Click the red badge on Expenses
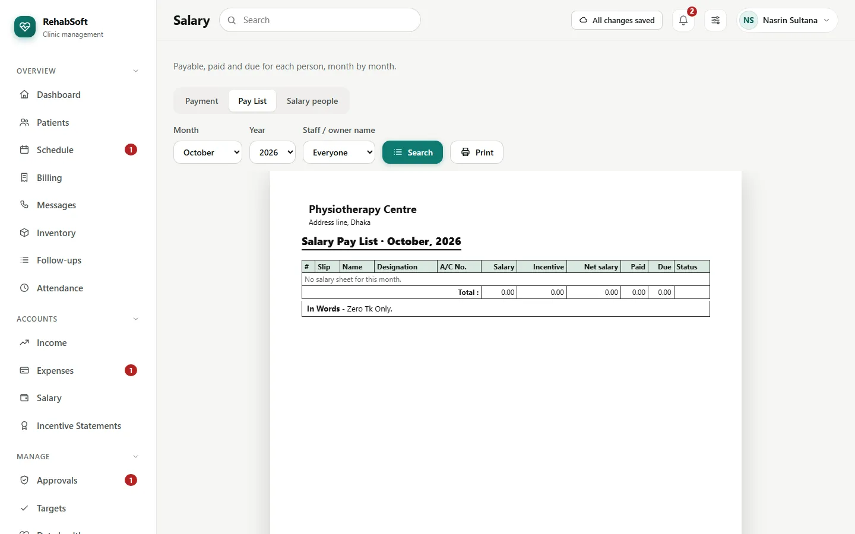The height and width of the screenshot is (534, 855). click(131, 370)
